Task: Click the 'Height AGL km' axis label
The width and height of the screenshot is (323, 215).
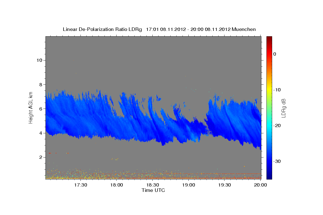Action: tap(31, 107)
